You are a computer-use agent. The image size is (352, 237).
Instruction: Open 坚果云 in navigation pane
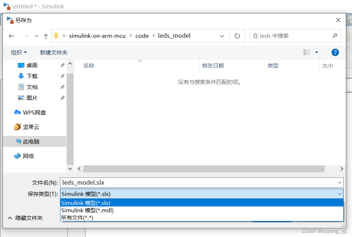31,127
